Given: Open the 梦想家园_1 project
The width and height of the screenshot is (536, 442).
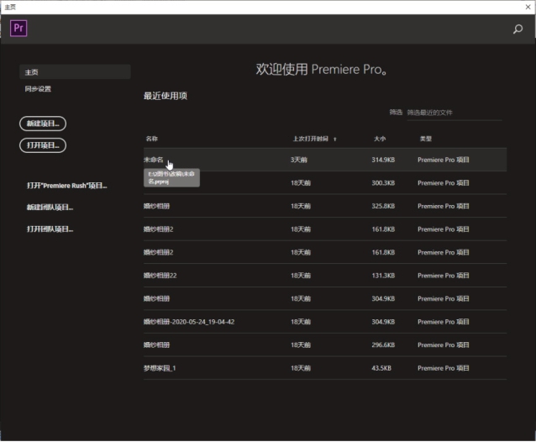Looking at the screenshot, I should (160, 368).
